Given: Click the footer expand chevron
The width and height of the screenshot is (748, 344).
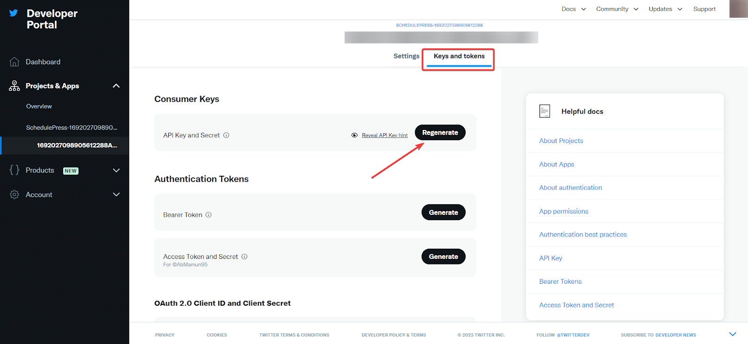Looking at the screenshot, I should (733, 334).
